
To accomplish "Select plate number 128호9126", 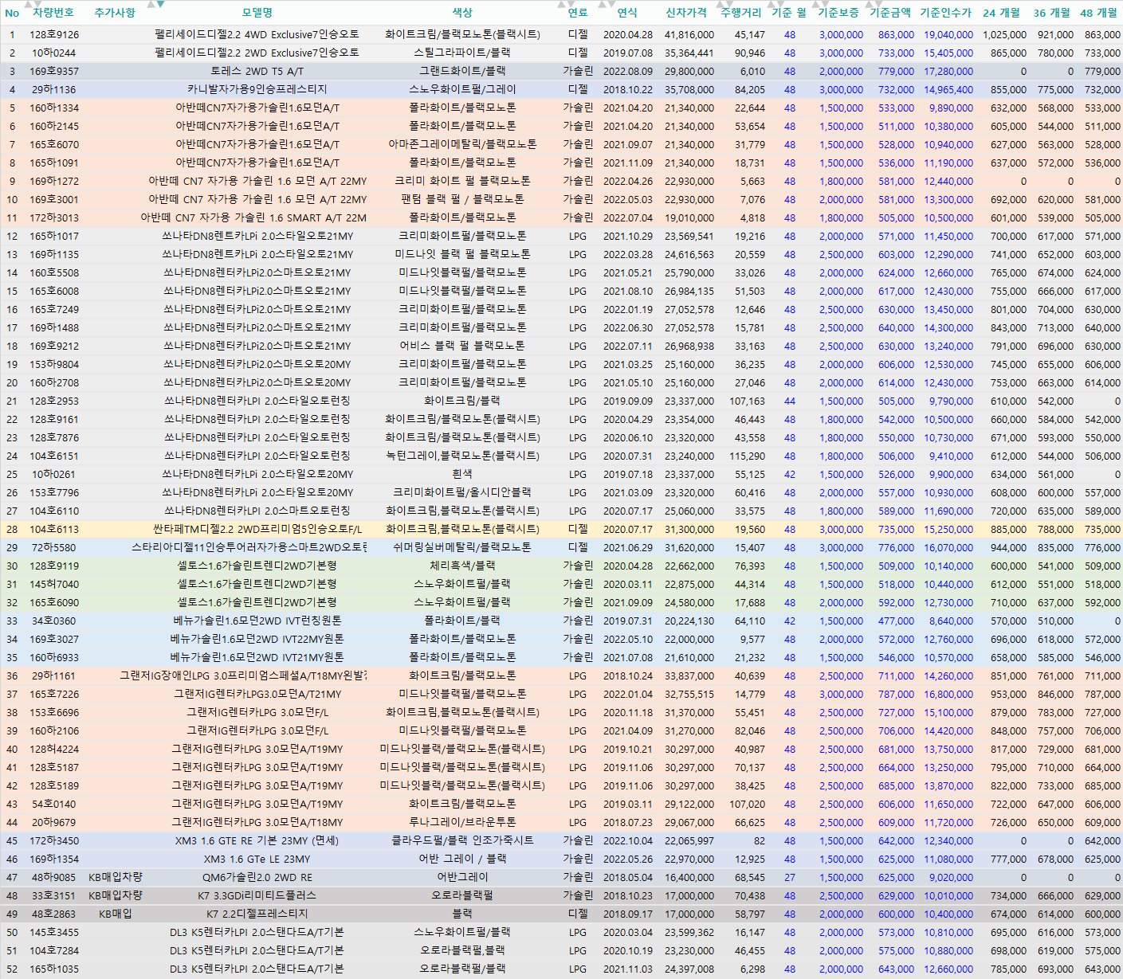I will click(x=54, y=35).
